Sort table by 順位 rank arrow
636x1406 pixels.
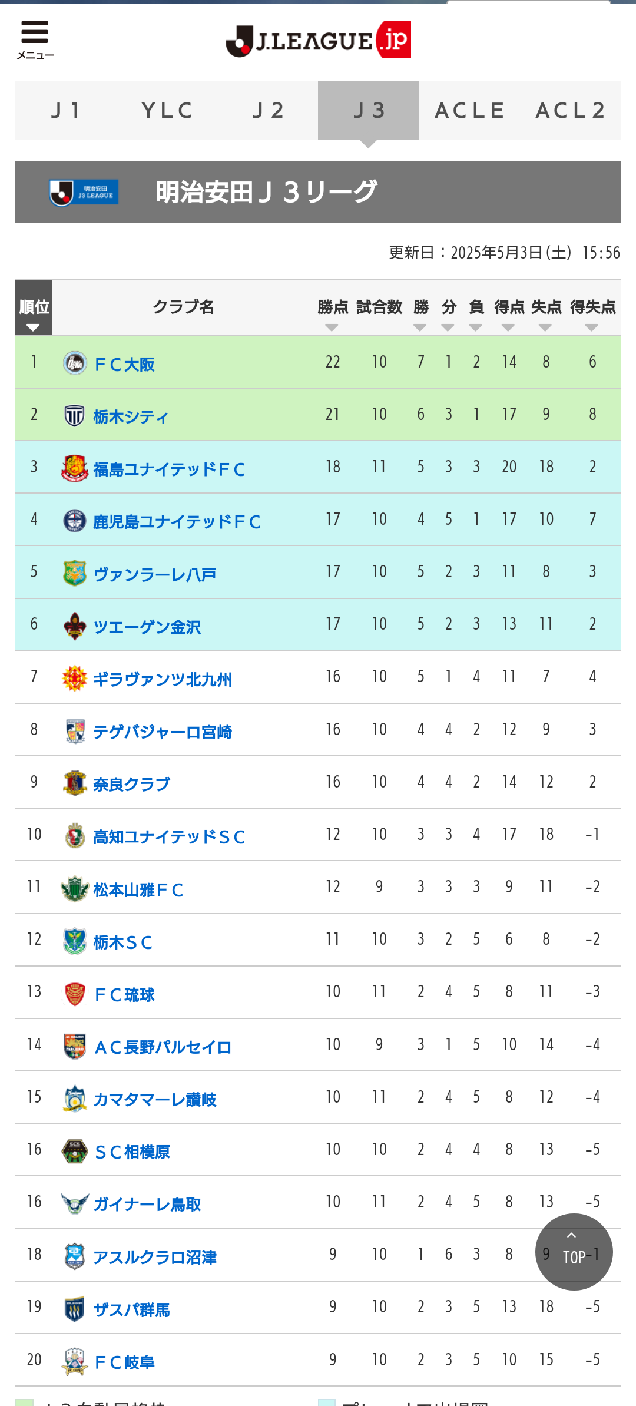coord(34,327)
